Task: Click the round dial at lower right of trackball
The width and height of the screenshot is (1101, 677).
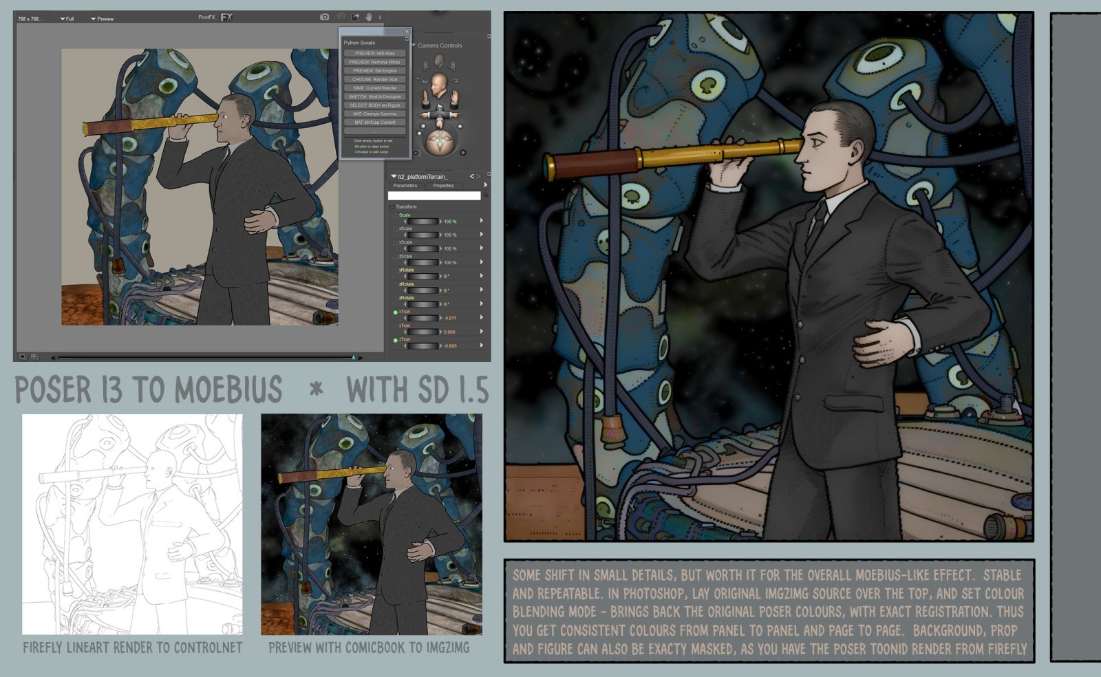Action: tap(463, 152)
